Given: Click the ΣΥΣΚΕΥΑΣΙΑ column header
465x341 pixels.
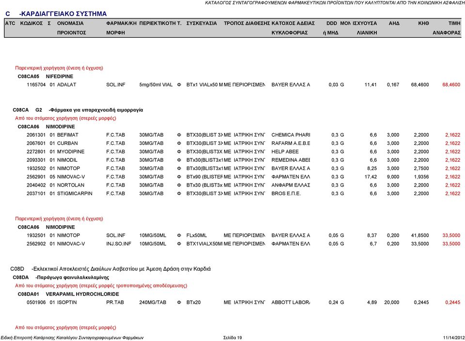Looking at the screenshot, I should (201, 23).
